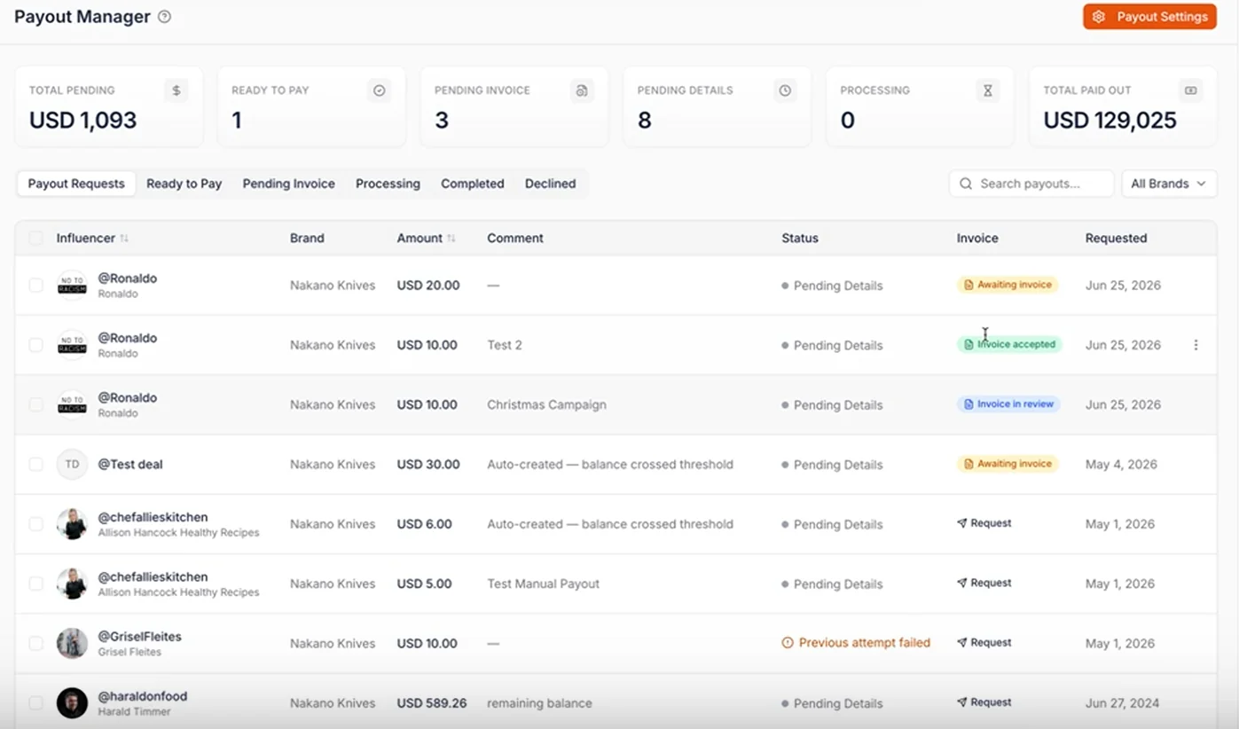Sort by the Influencer column arrows
1239x729 pixels.
coord(124,239)
